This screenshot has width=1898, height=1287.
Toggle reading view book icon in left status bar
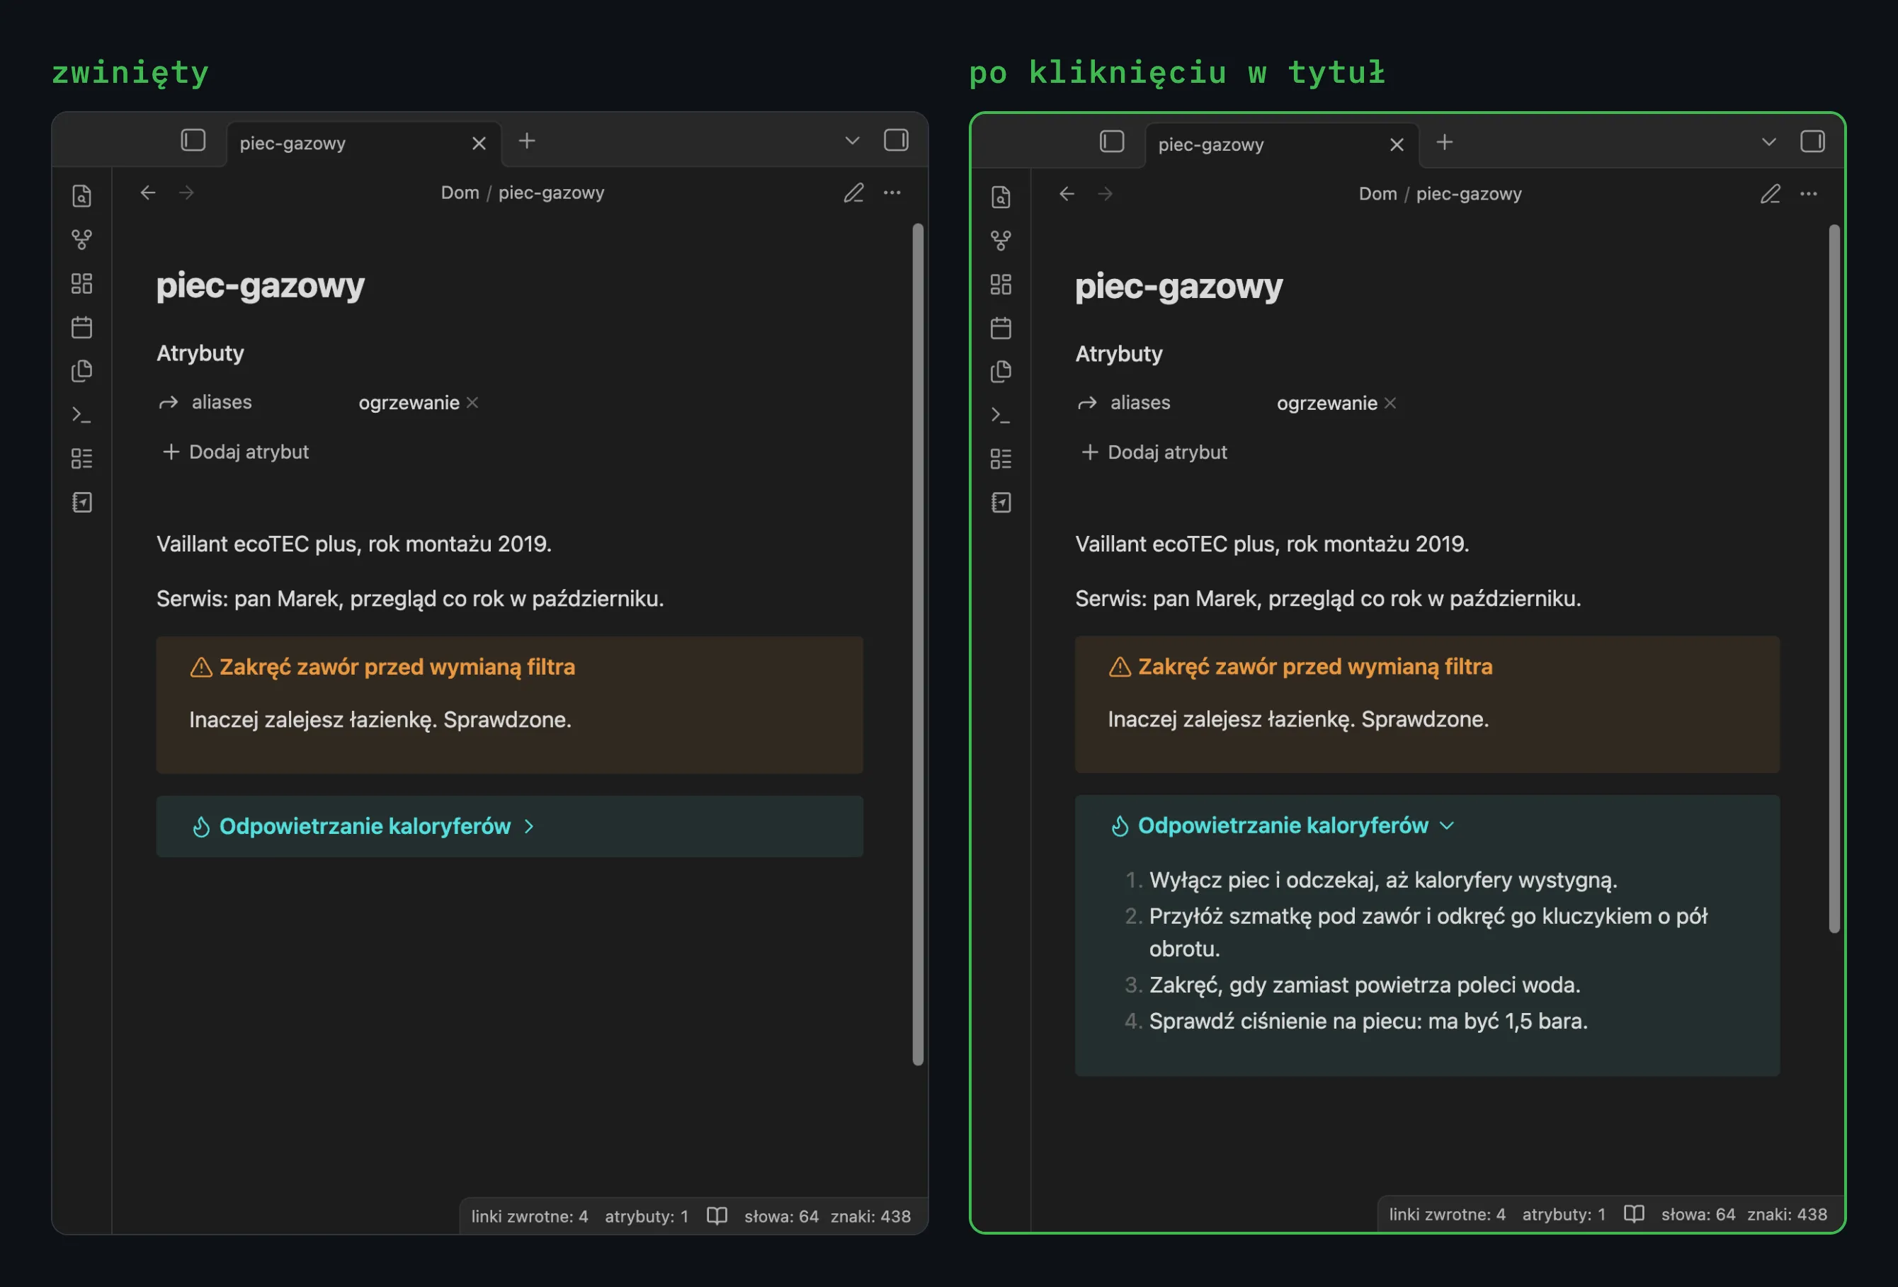click(717, 1216)
